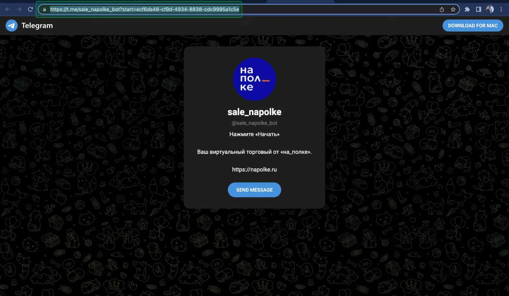The width and height of the screenshot is (509, 296).
Task: Open the extensions puzzle icon
Action: [467, 10]
